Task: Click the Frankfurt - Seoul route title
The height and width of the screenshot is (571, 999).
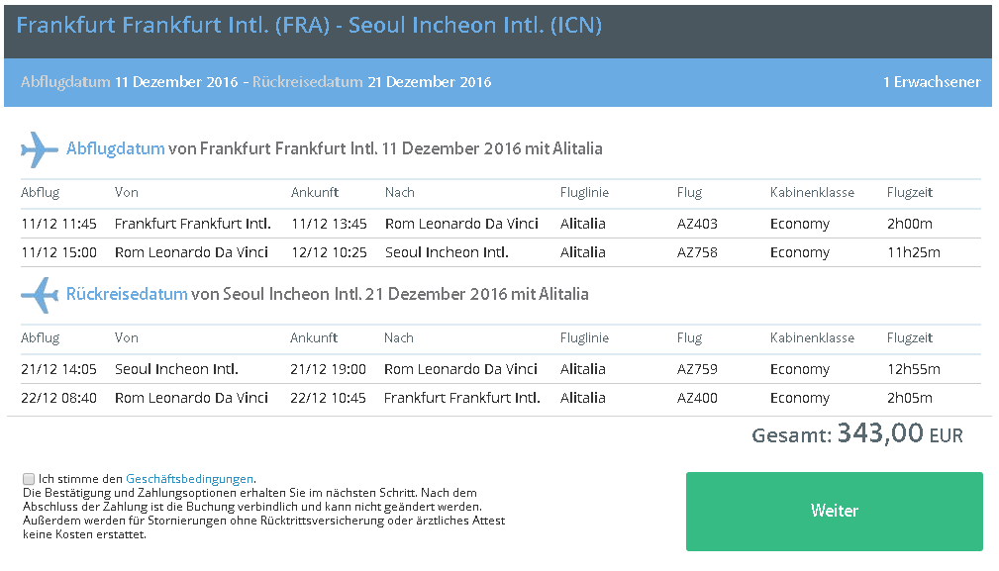Action: [309, 25]
